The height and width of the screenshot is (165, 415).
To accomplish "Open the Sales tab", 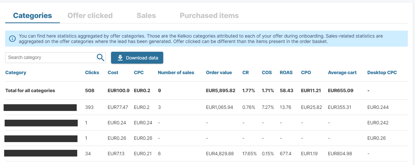I will (x=146, y=16).
